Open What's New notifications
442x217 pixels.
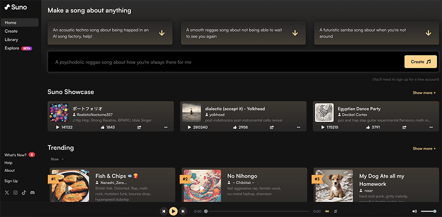coord(20,155)
